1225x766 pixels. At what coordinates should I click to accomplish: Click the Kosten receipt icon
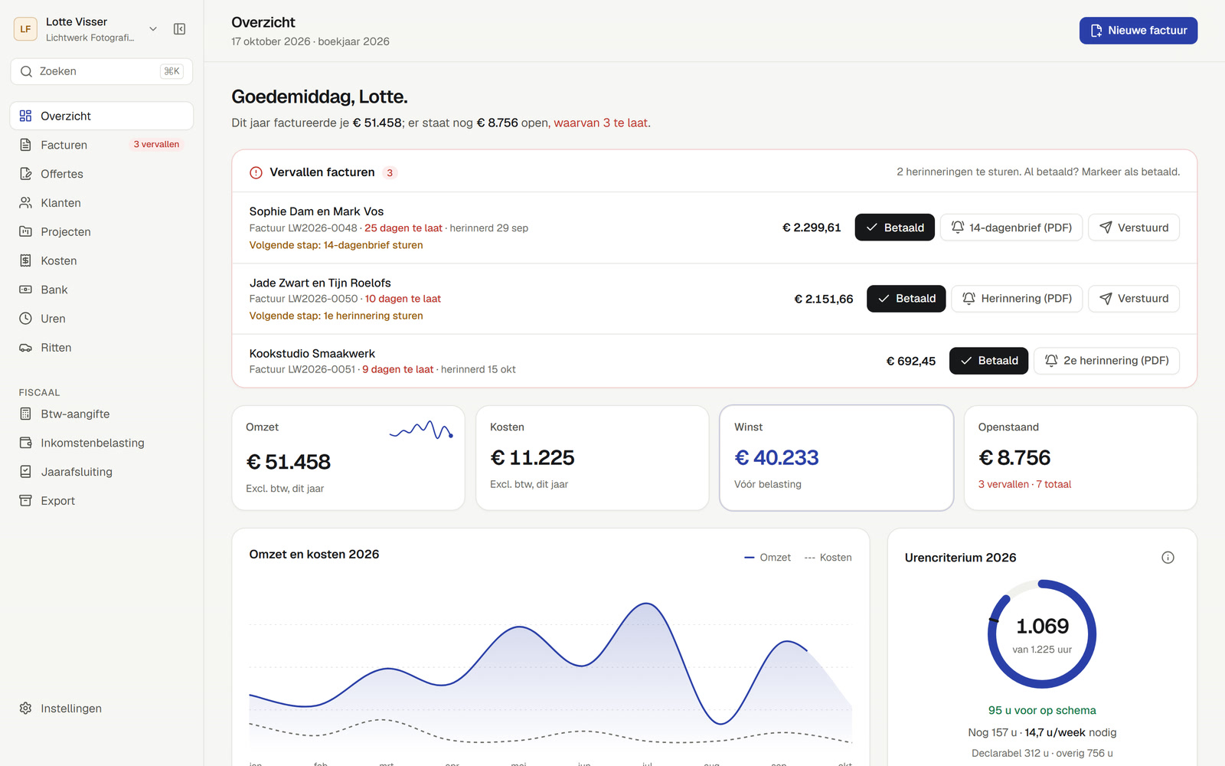(25, 260)
